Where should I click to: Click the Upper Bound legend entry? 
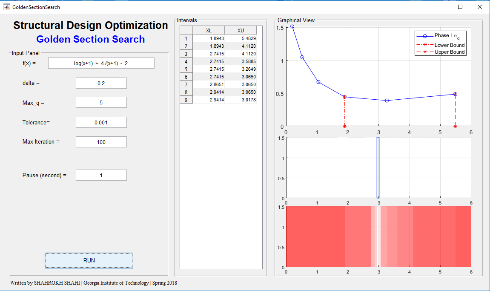[441, 52]
